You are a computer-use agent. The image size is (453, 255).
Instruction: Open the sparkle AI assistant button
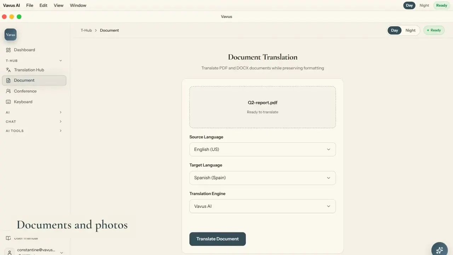coord(440,250)
